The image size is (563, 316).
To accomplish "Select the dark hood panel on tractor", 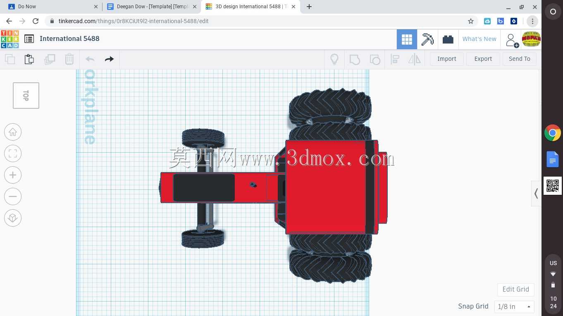I will [204, 188].
